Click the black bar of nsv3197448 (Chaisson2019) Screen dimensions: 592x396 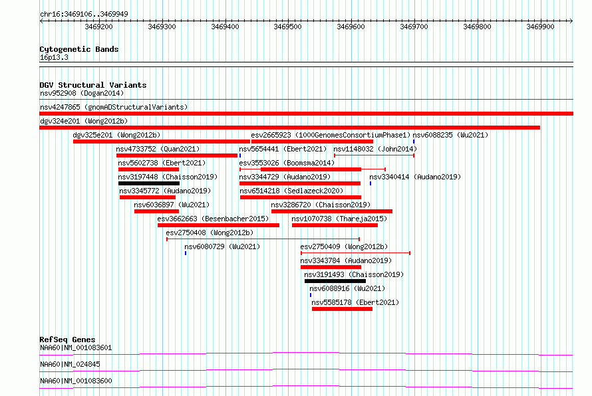coord(149,183)
